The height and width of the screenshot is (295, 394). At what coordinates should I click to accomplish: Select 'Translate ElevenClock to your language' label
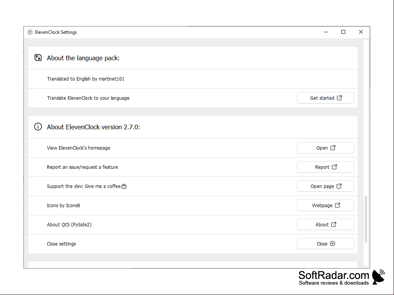click(88, 98)
